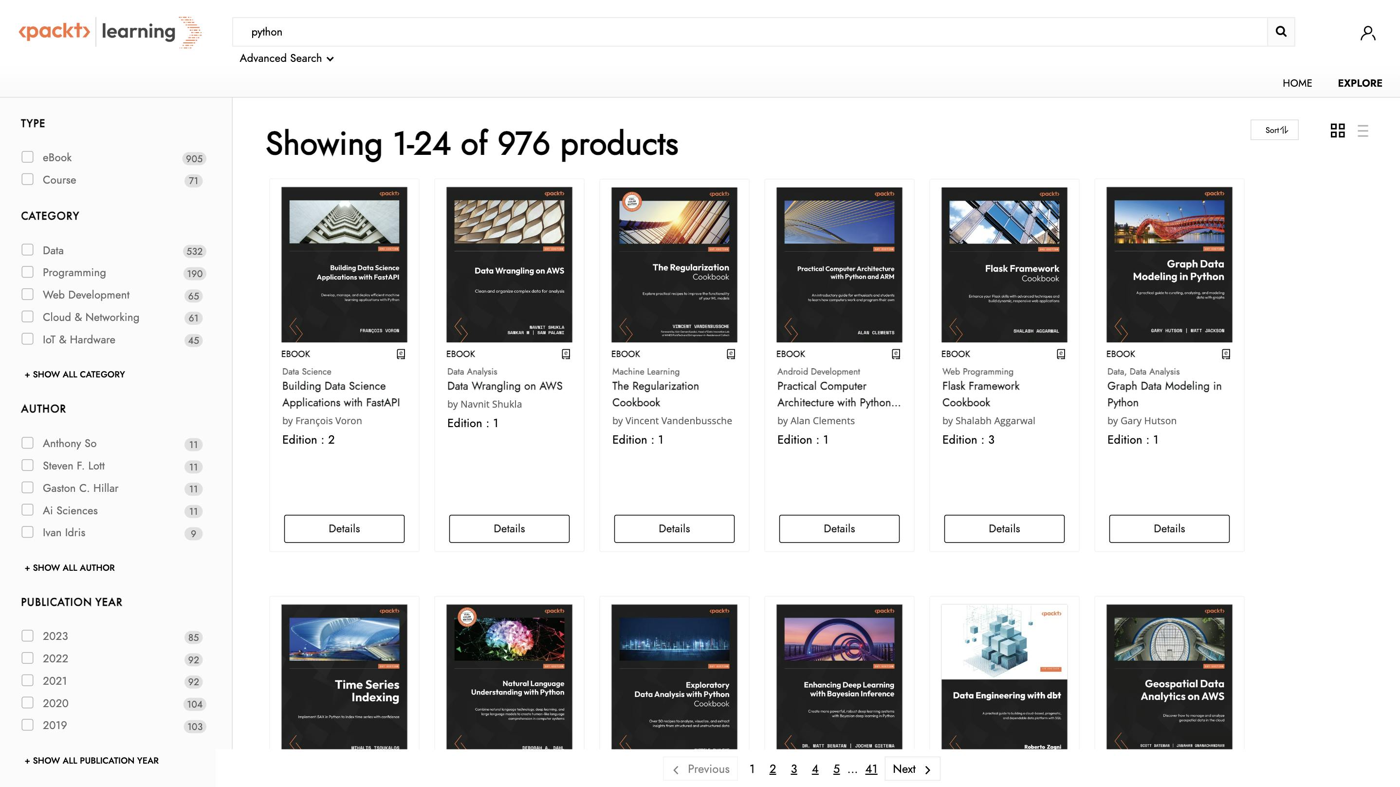
Task: Tick the 2023 publication year checkbox
Action: [27, 636]
